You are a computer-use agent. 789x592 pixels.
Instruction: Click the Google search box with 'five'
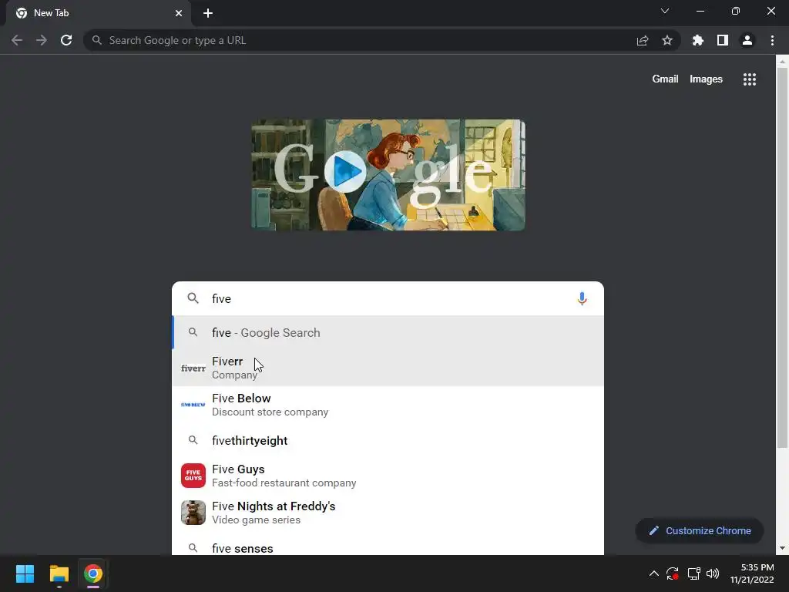(388, 298)
